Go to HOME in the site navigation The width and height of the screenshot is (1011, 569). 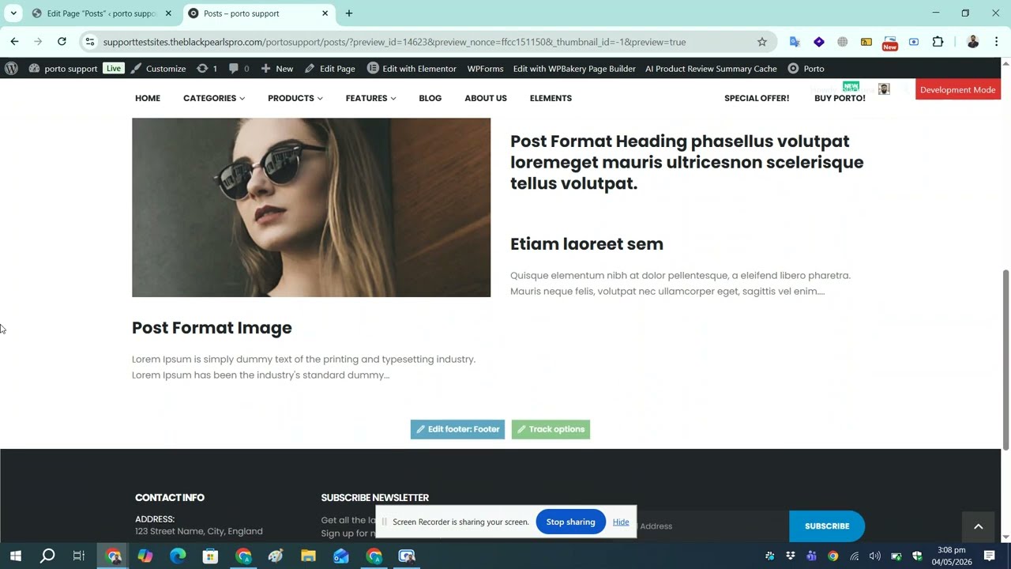[148, 98]
